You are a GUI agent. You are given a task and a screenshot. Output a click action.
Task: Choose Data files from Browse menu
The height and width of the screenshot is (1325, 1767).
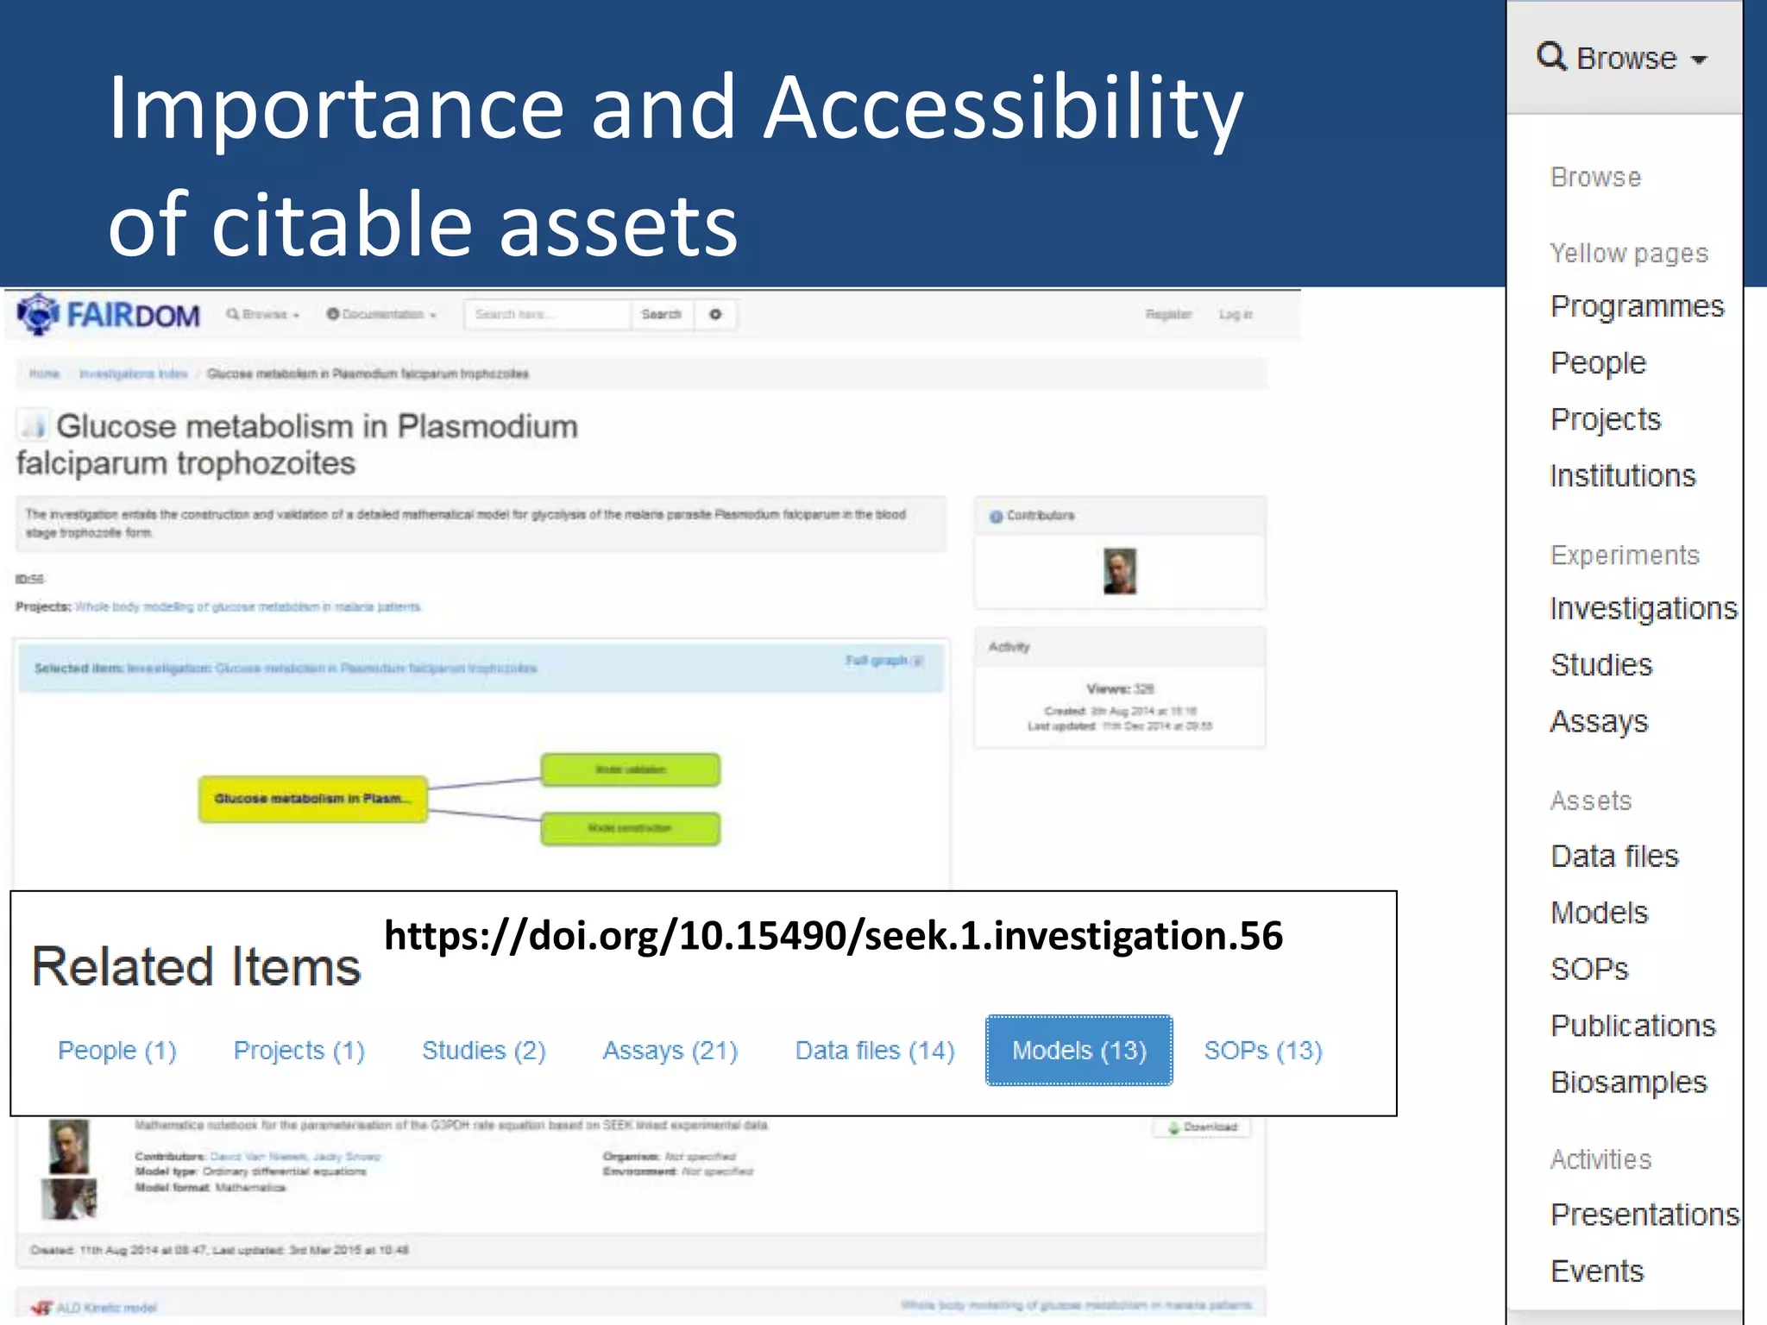[1614, 857]
